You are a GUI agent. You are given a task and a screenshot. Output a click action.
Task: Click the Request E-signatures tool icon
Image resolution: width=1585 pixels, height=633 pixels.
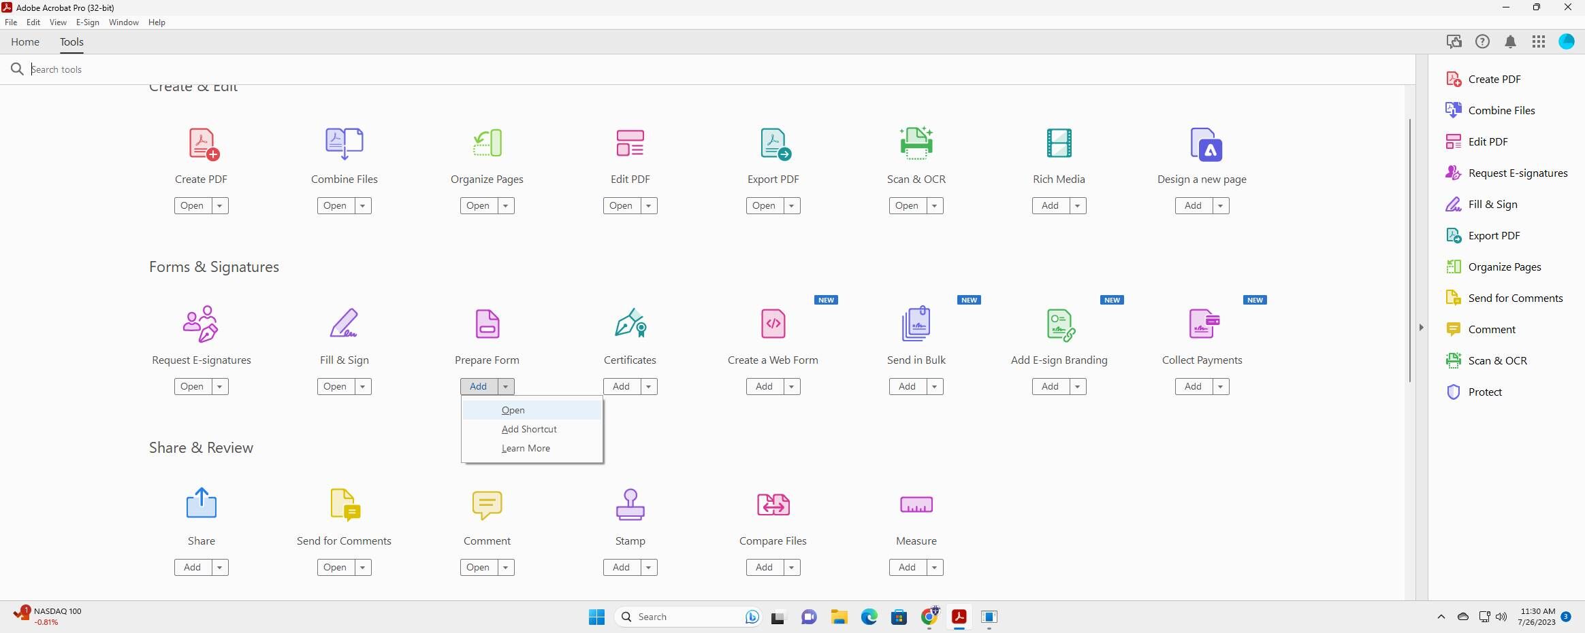201,324
